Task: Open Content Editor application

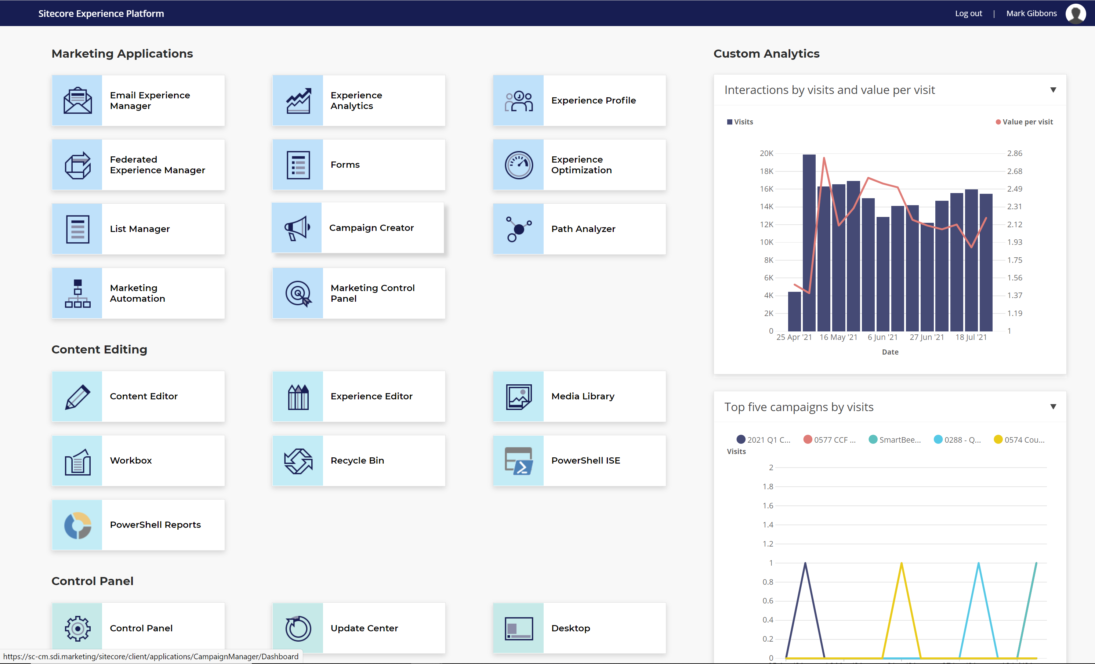Action: (x=142, y=396)
